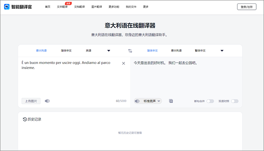Click the 历史记录 history clock icon
This screenshot has height=151, width=264.
(x=25, y=119)
